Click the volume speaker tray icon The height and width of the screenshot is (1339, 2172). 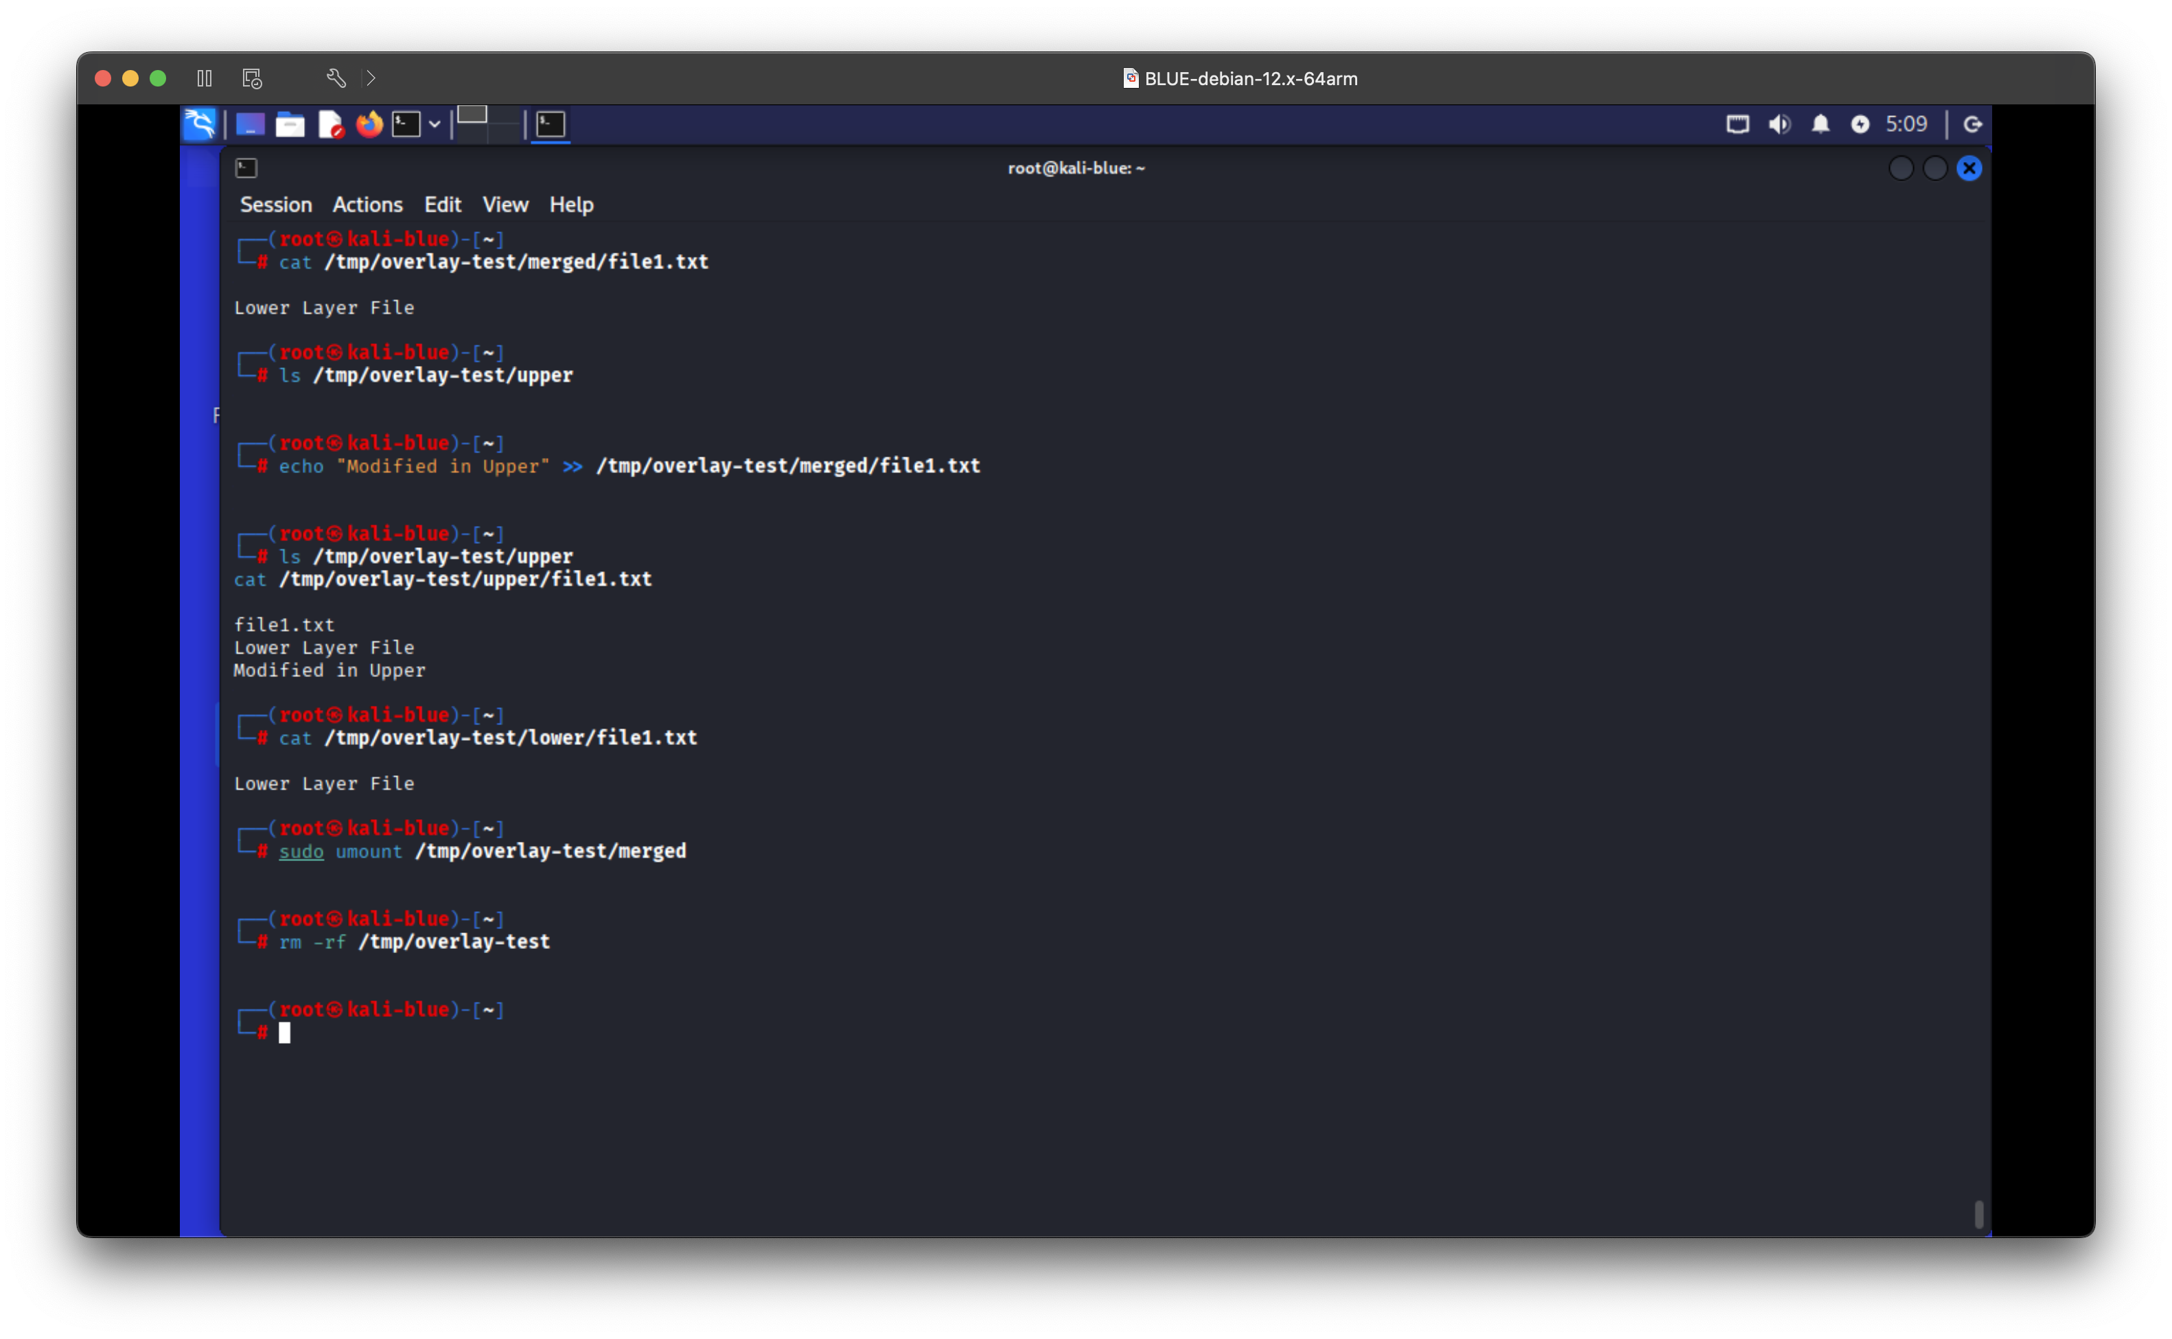click(1779, 124)
